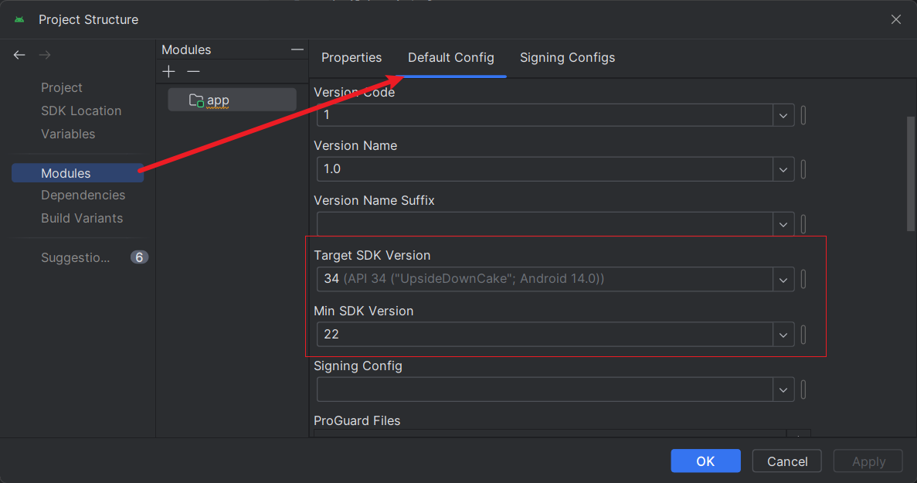Expand the Target SDK Version dropdown

tap(783, 280)
